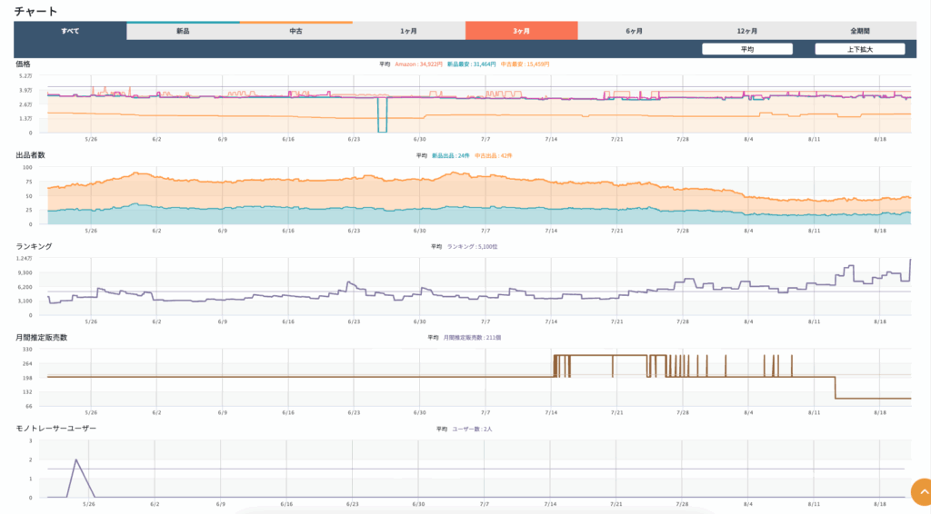Show the 12ヶ月 period chart

[746, 31]
